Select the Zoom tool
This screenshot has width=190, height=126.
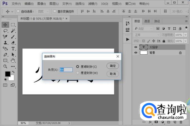5,66
